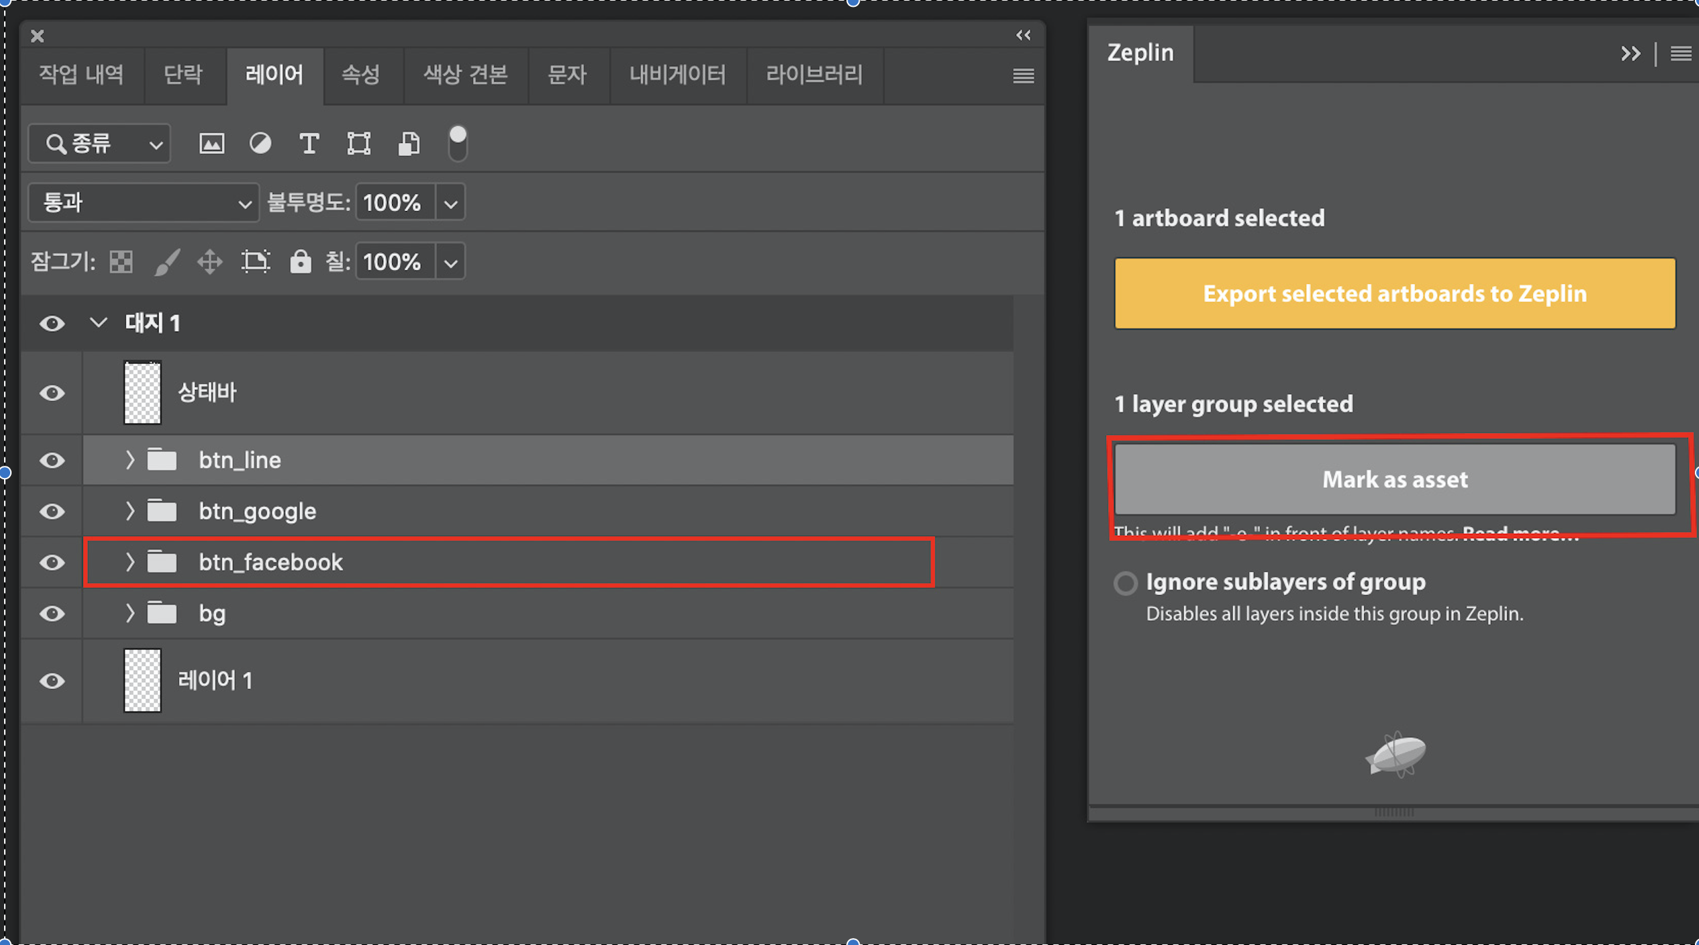Click the 상태바 layer thumbnail
This screenshot has height=945, width=1699.
[142, 393]
